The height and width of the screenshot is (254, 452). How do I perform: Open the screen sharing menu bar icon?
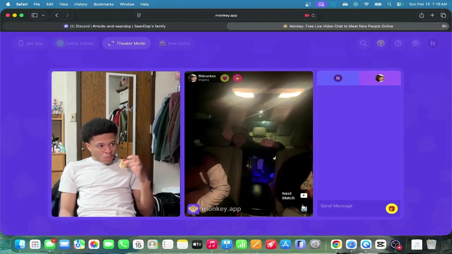(x=321, y=4)
